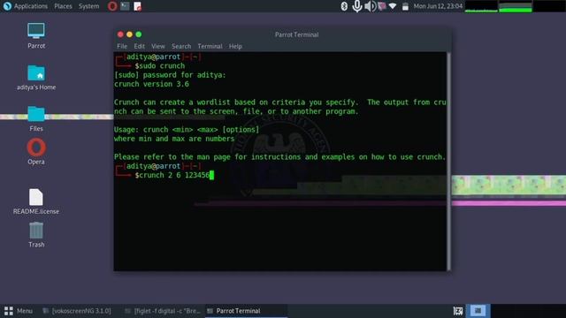Minimize terminal with the yellow button
This screenshot has height=318, width=566.
130,34
